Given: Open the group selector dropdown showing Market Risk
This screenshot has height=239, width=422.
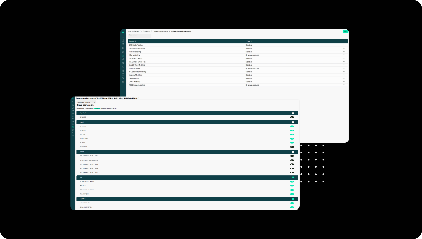Looking at the screenshot, I should pyautogui.click(x=86, y=102).
